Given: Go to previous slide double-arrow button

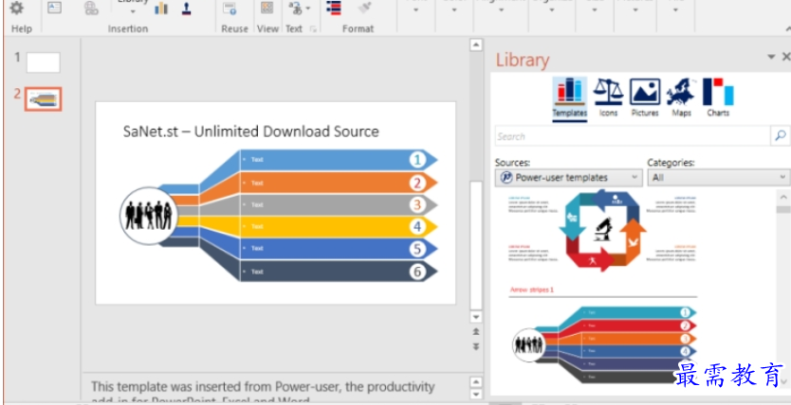Looking at the screenshot, I should click(476, 331).
